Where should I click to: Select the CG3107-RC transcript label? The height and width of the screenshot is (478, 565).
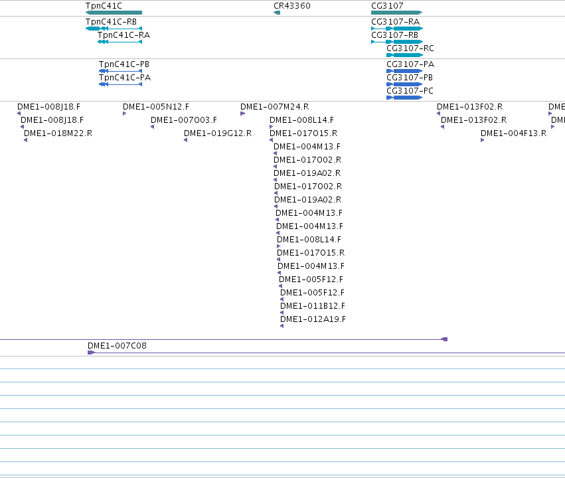pyautogui.click(x=410, y=48)
